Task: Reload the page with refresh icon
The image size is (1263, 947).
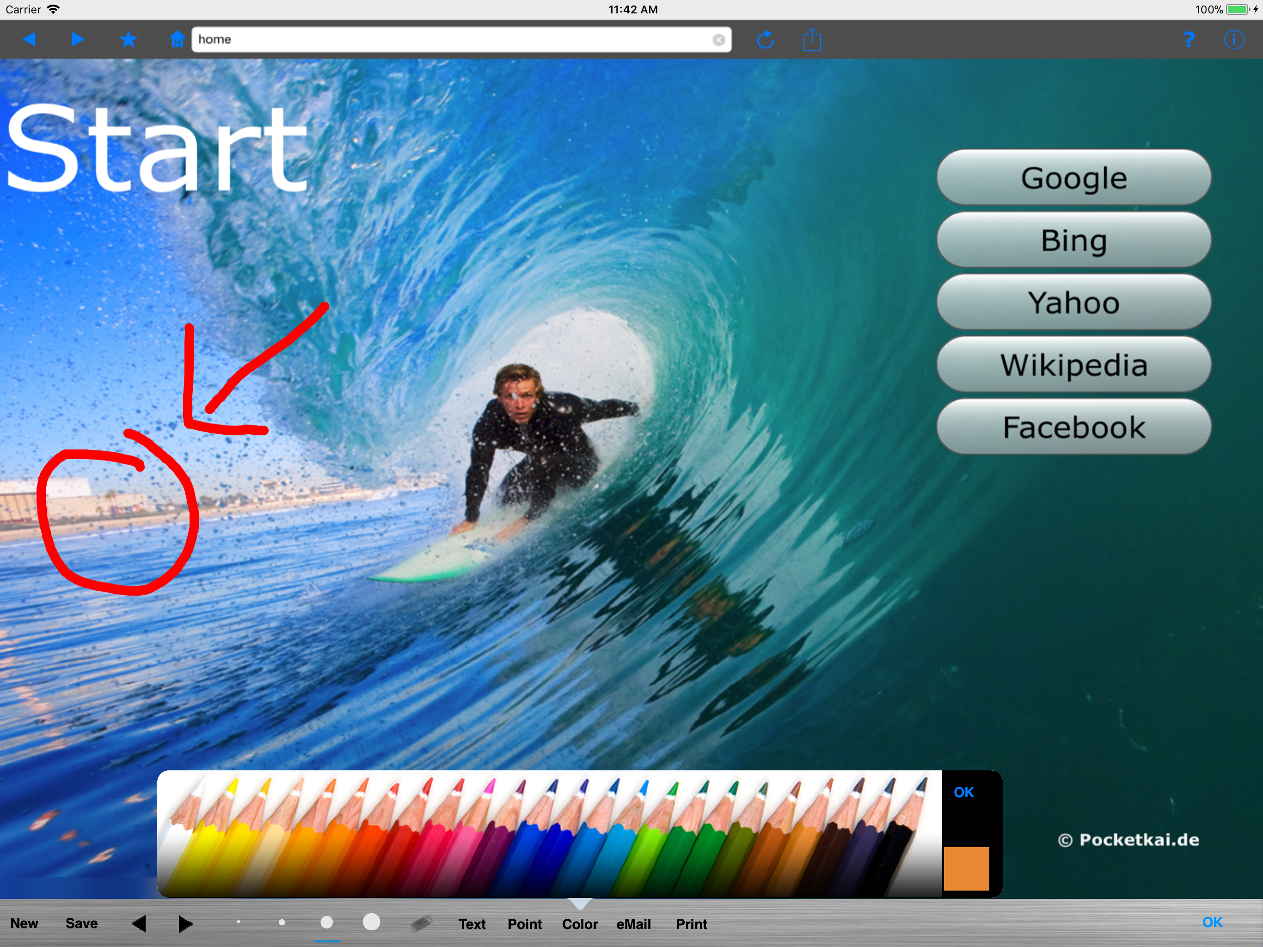Action: coord(765,39)
